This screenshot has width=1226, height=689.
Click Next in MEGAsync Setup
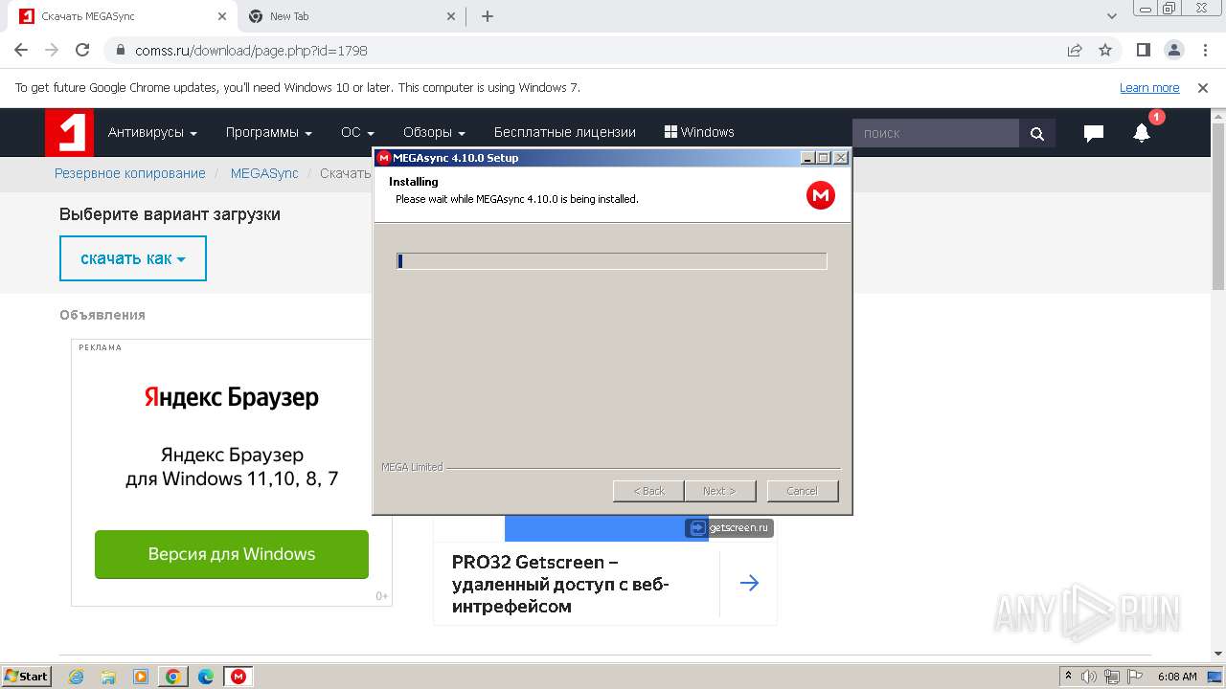pos(719,491)
